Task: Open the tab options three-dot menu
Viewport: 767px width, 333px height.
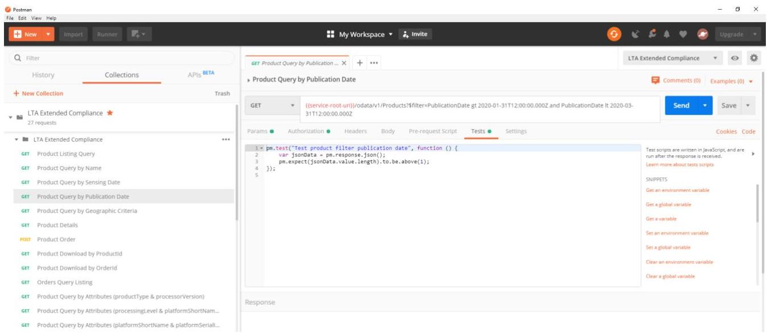Action: (x=374, y=63)
